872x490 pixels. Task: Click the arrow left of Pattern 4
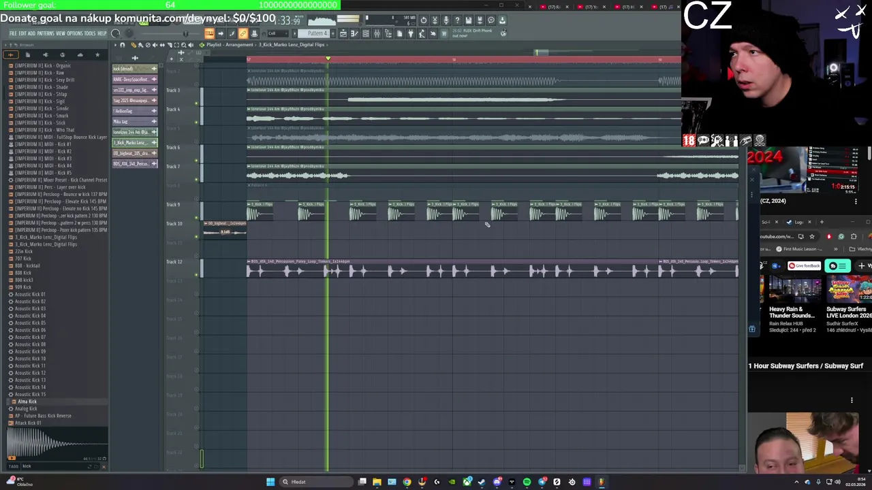pos(294,33)
